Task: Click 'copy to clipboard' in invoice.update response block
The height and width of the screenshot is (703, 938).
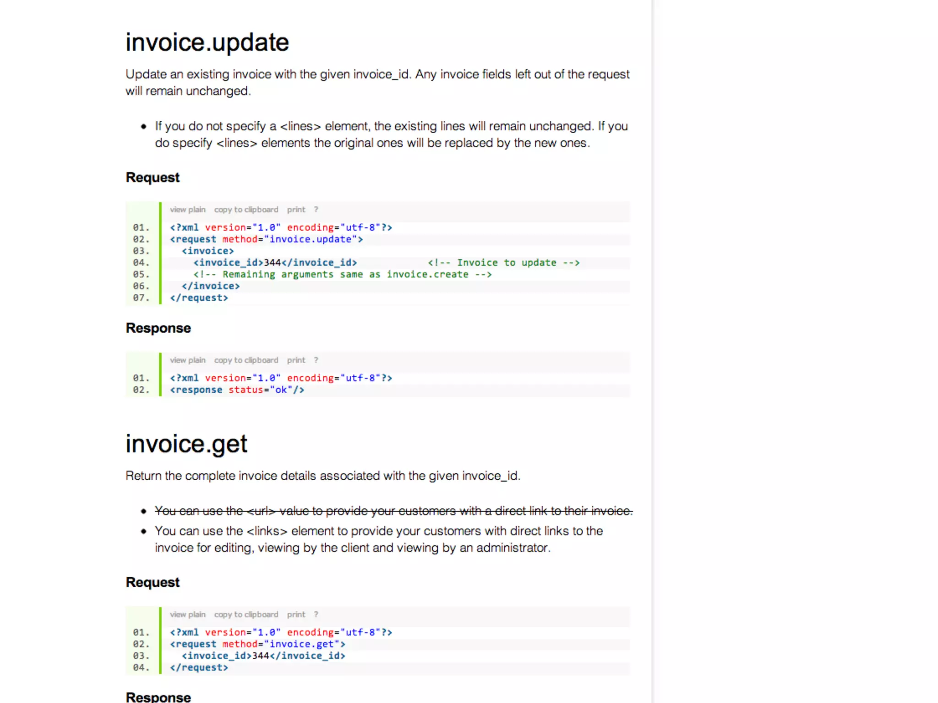Action: pos(246,360)
